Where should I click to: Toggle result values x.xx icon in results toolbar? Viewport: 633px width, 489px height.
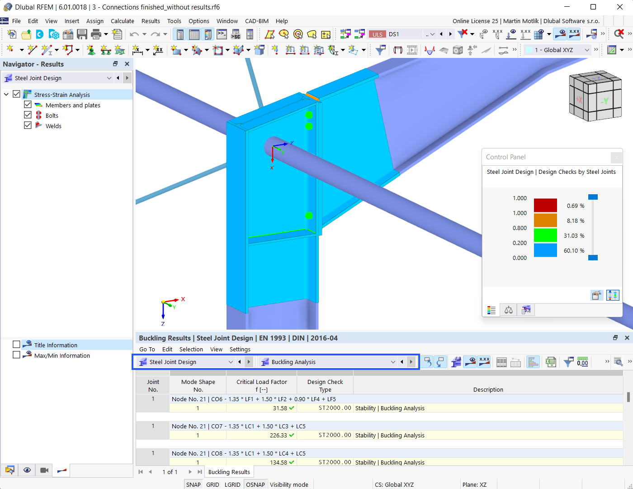[x=484, y=362]
